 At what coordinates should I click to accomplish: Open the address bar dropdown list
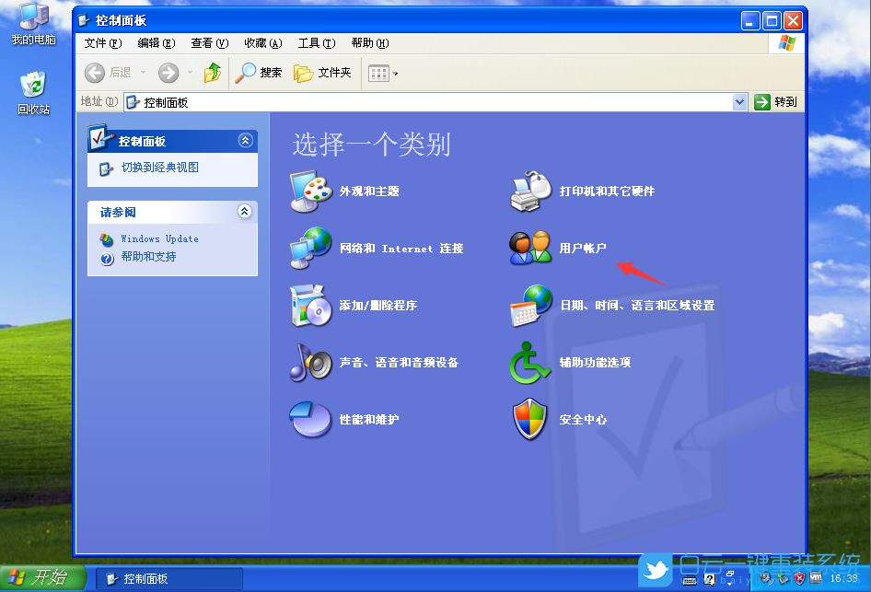(x=741, y=101)
